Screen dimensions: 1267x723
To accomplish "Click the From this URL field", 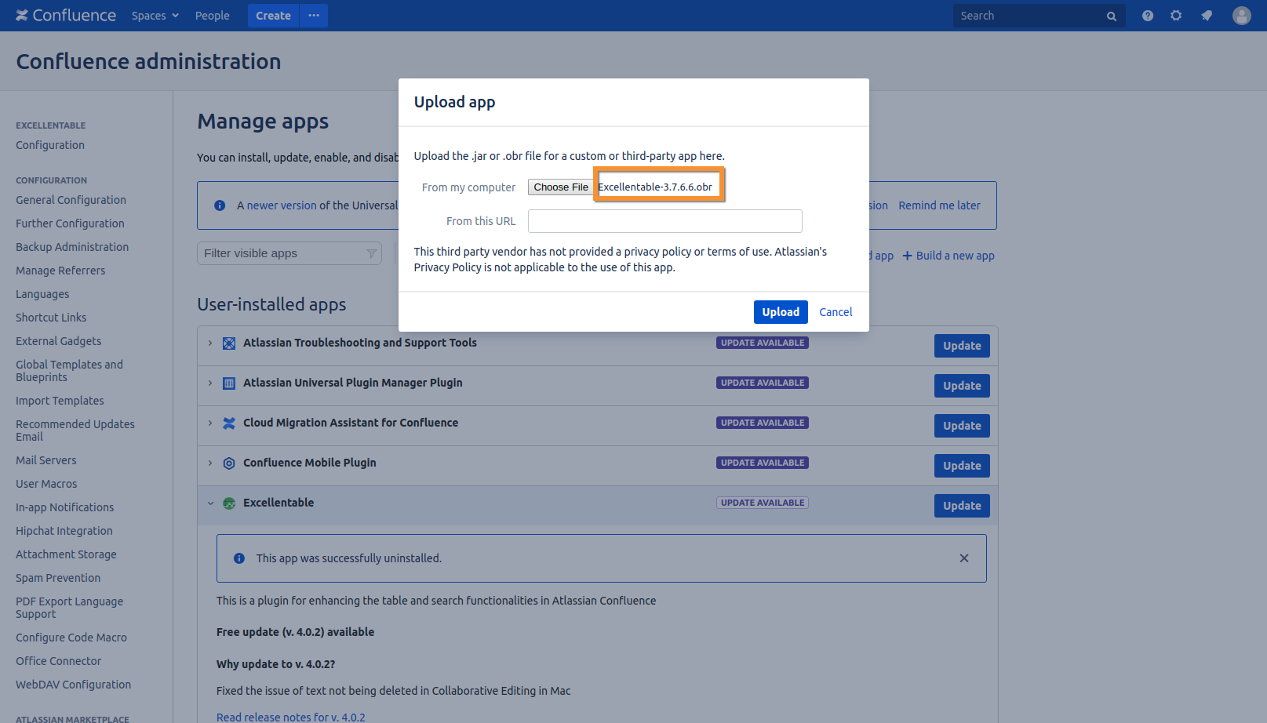I will coord(665,221).
